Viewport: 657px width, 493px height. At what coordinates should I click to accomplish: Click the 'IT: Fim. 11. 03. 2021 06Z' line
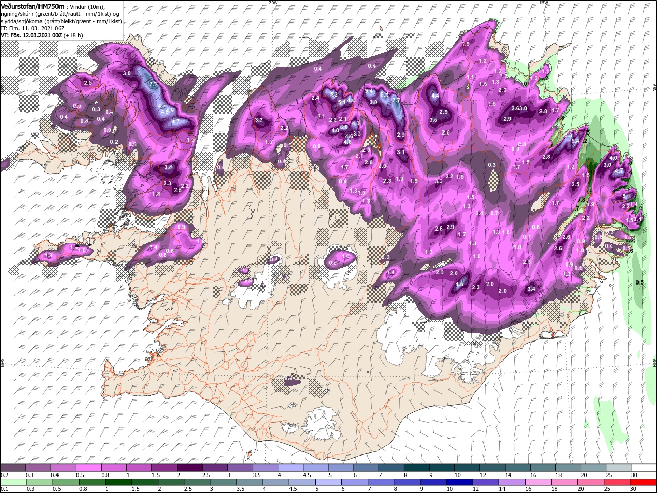[32, 28]
